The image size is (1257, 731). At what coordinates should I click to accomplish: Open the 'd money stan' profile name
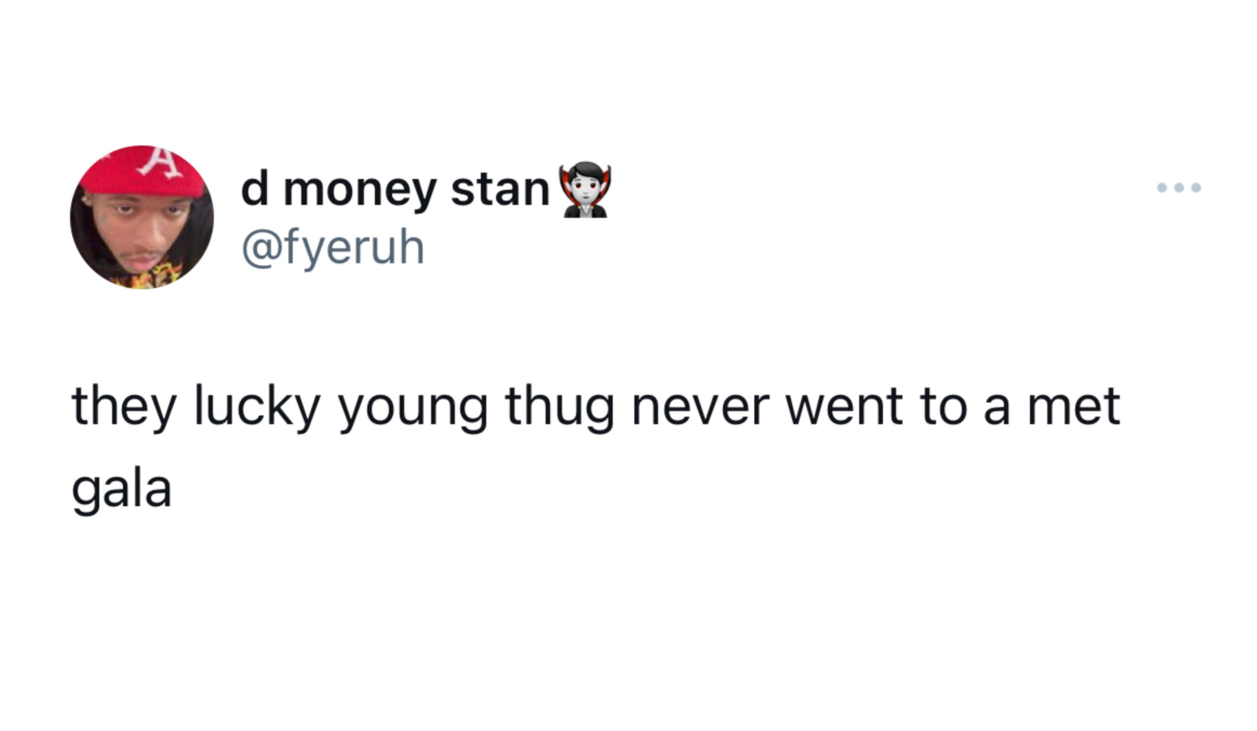[x=395, y=190]
